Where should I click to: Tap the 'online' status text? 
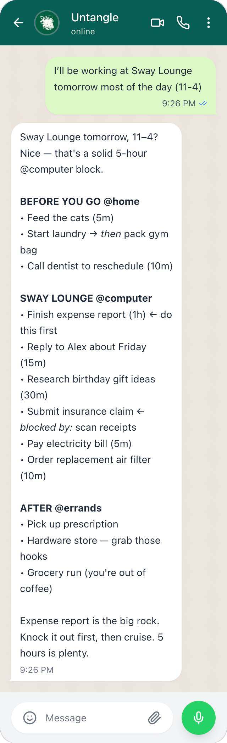pos(82,31)
